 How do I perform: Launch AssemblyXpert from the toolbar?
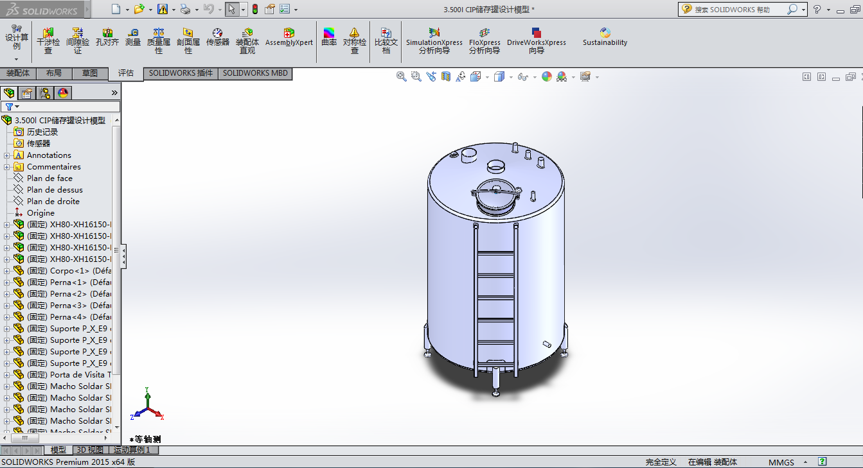[x=289, y=37]
